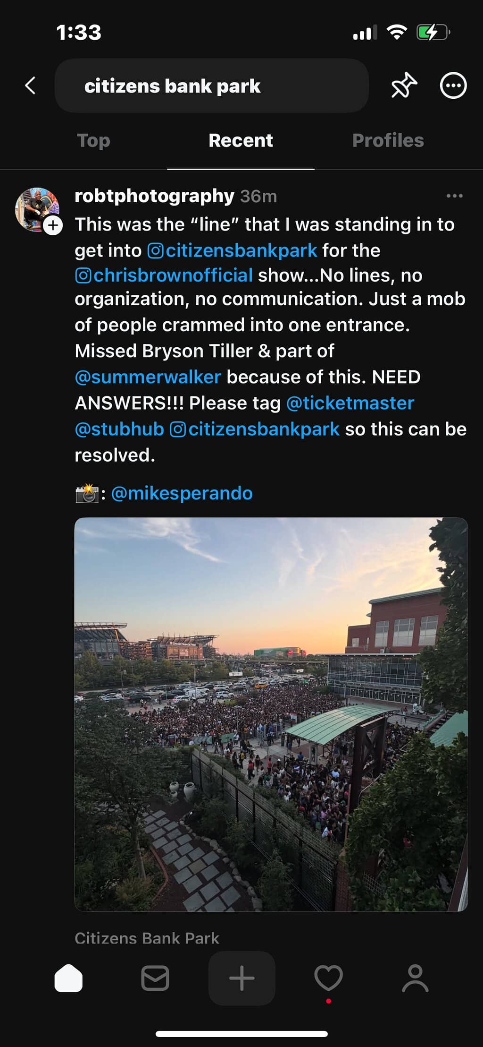Open the circled three-dot options menu

(x=453, y=86)
